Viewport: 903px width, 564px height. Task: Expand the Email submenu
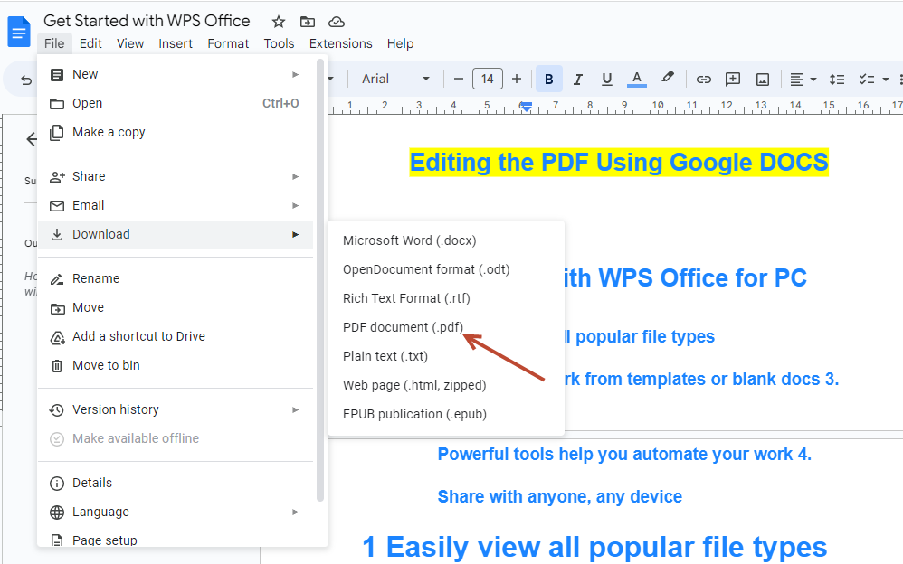[176, 205]
